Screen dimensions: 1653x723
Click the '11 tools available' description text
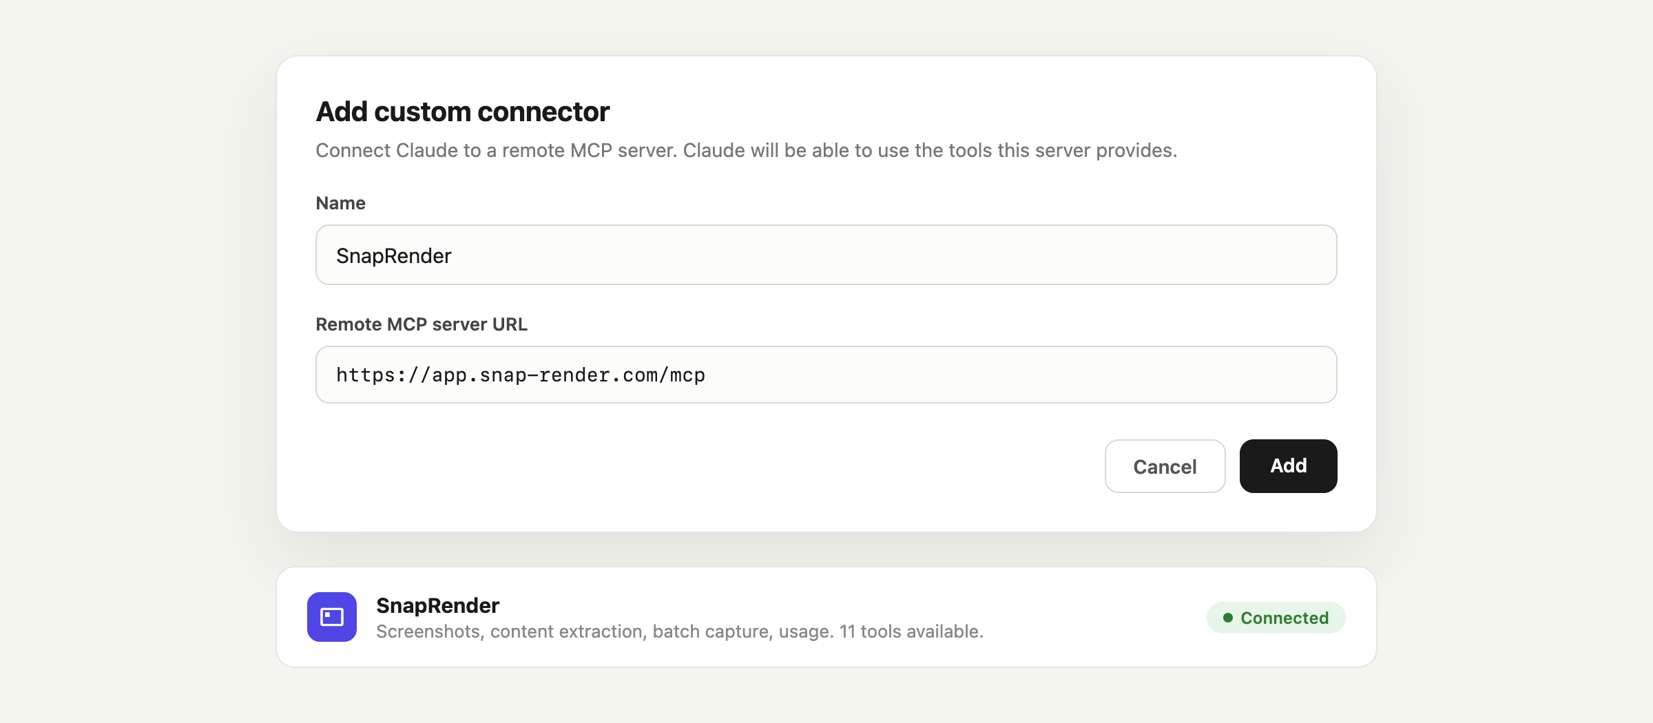point(911,631)
